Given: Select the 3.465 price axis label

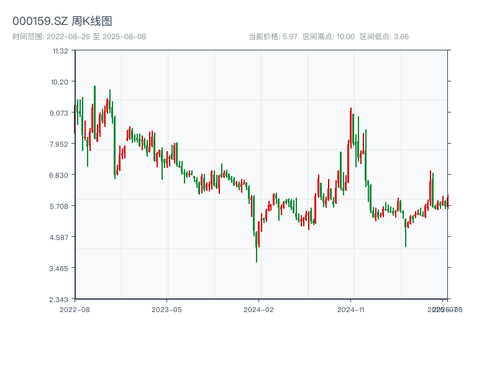Looking at the screenshot, I should click(60, 268).
